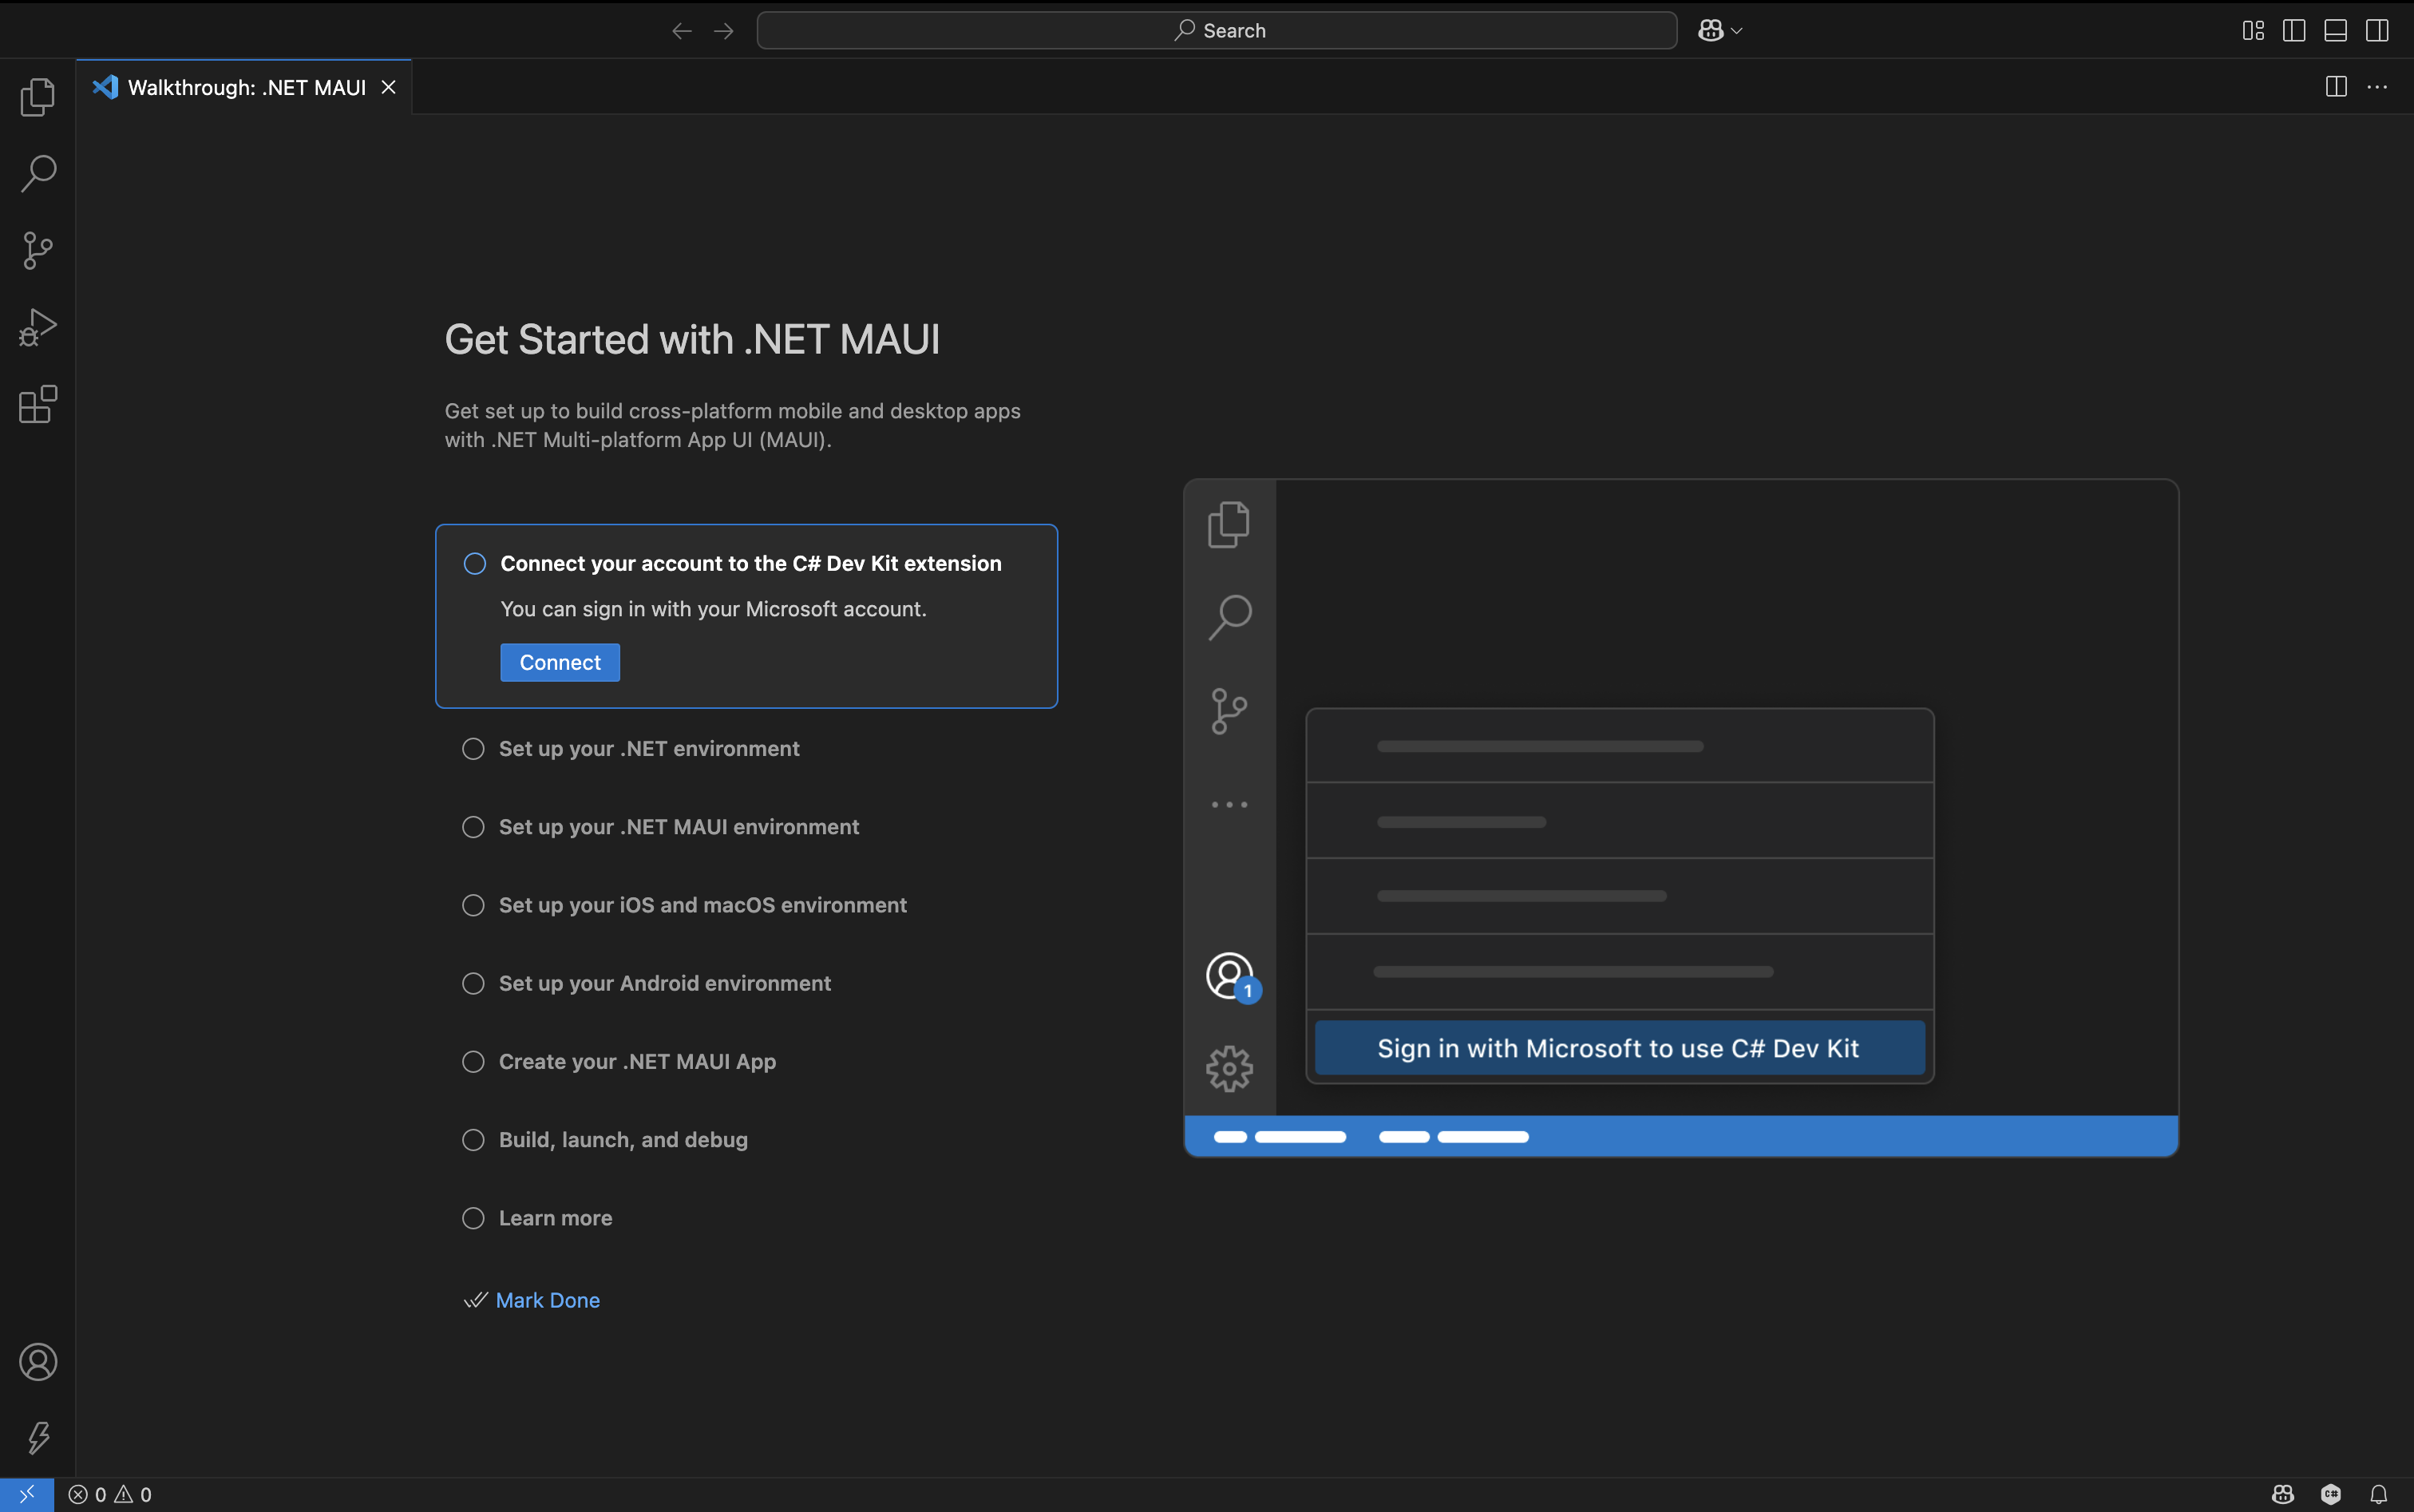Open the Search view in the activity bar
The width and height of the screenshot is (2414, 1512).
(x=37, y=173)
